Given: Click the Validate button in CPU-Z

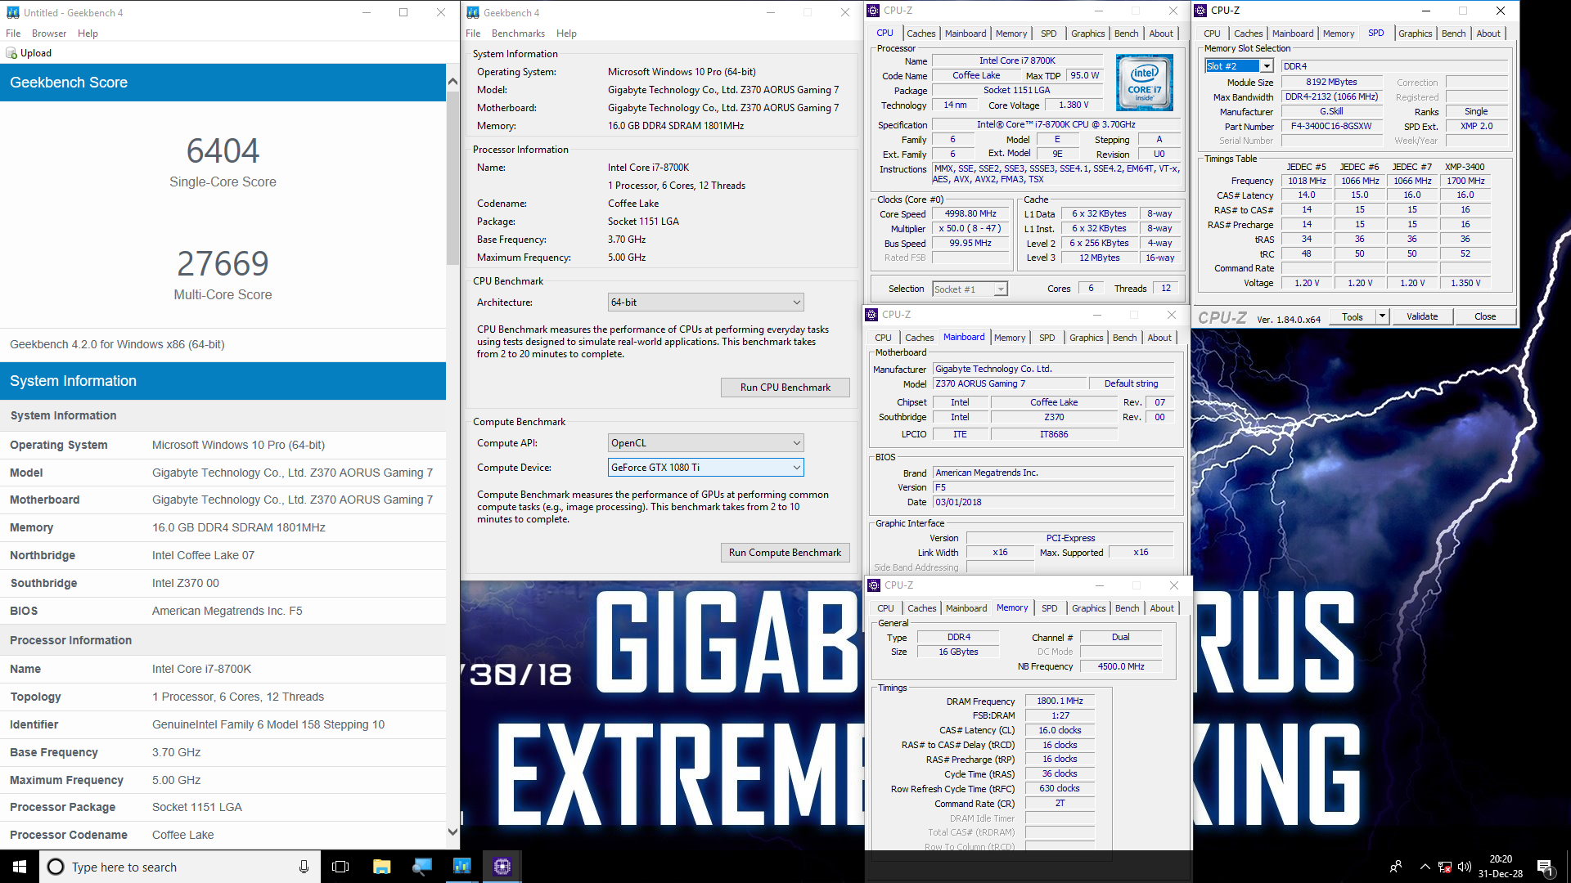Looking at the screenshot, I should click(x=1421, y=316).
